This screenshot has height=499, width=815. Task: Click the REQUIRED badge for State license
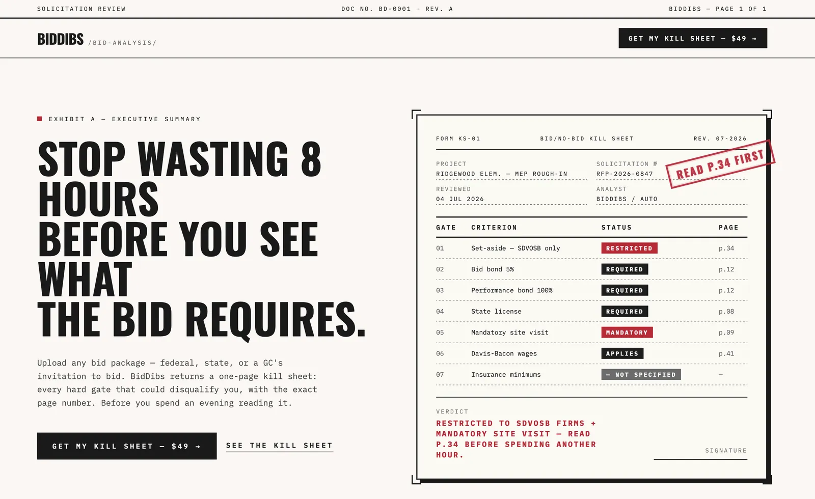click(x=624, y=311)
